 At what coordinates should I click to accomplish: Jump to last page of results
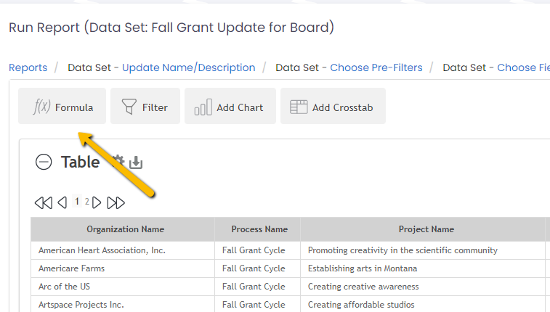(116, 202)
